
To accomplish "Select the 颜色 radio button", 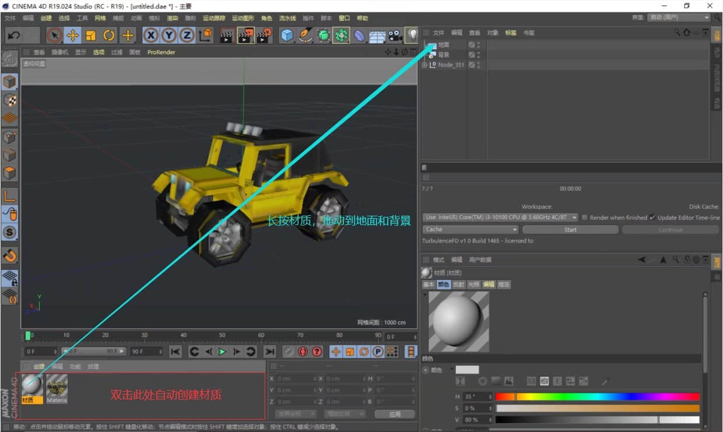I will click(x=425, y=370).
